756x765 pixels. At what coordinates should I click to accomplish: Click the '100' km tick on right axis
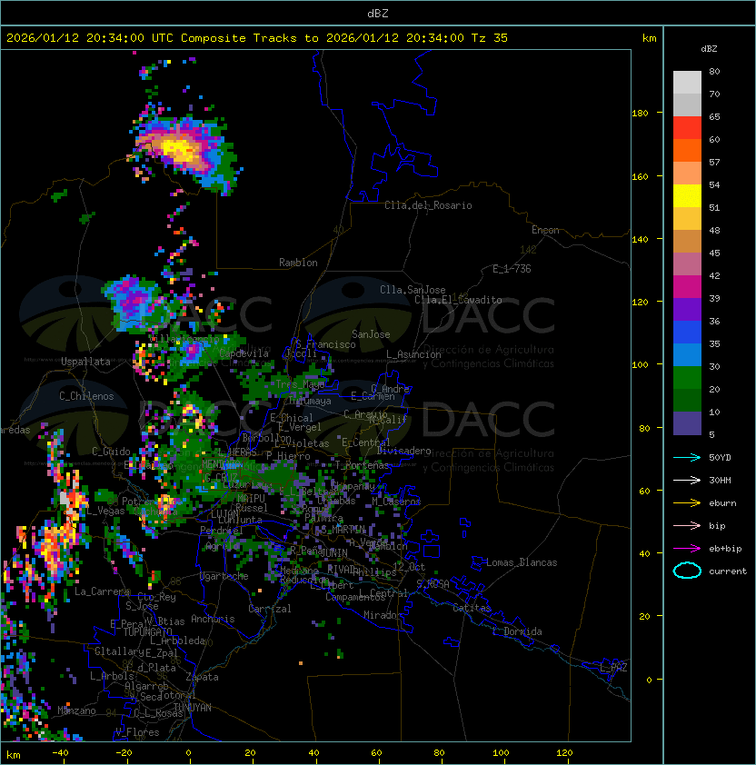(640, 365)
